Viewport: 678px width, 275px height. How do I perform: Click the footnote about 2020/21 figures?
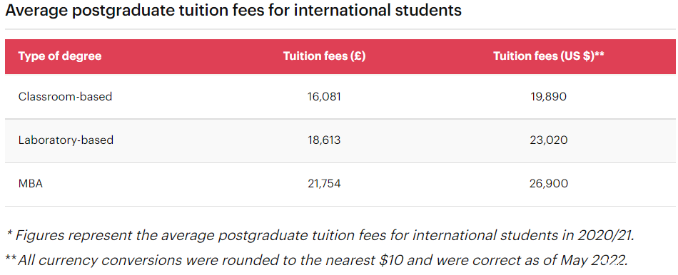[x=321, y=236]
